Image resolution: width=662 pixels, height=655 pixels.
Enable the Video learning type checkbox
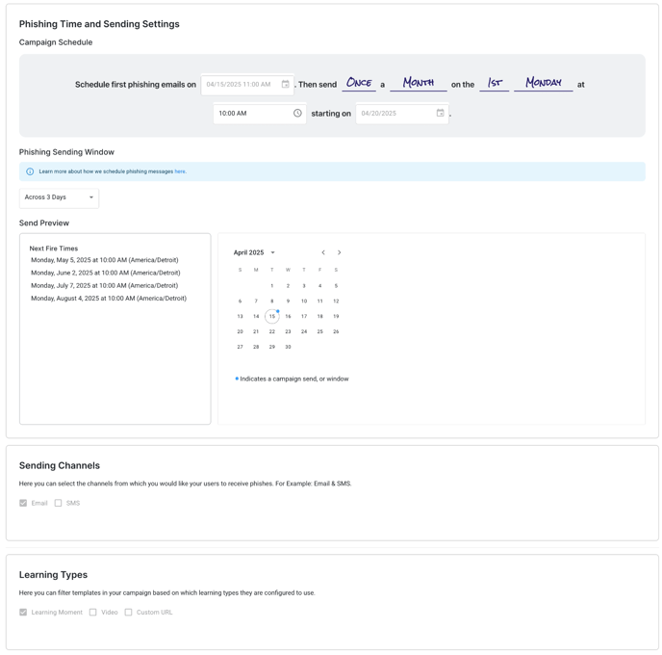pos(93,612)
